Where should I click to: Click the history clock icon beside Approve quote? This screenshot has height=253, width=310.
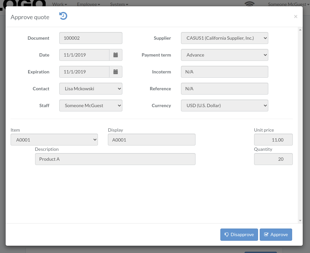coord(63,16)
